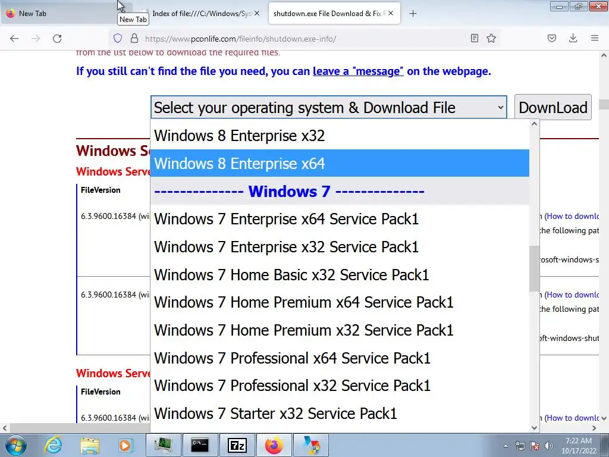Switch to Index of file:///C:/Windows tab
The image size is (609, 457).
click(x=201, y=14)
